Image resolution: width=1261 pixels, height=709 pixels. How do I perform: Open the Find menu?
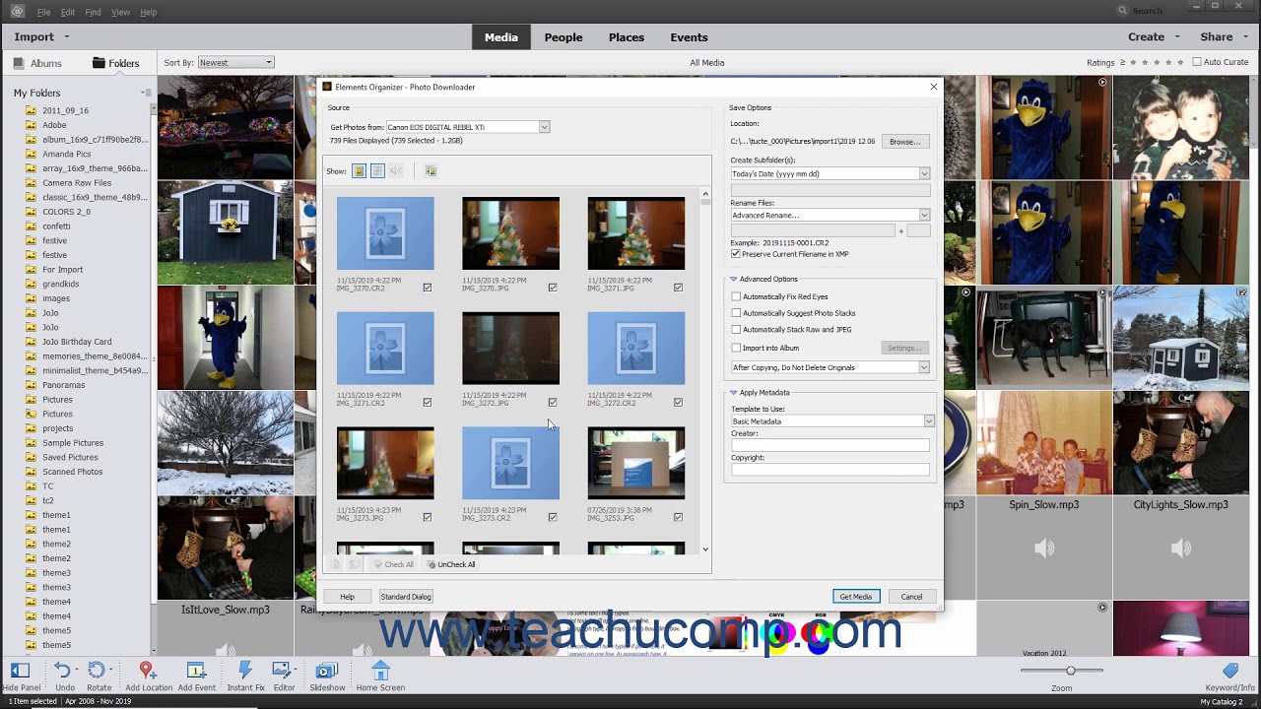[x=93, y=12]
